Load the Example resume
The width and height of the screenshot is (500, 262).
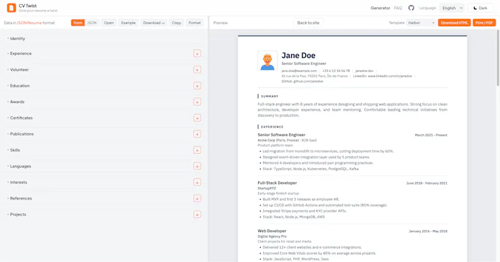pos(128,23)
